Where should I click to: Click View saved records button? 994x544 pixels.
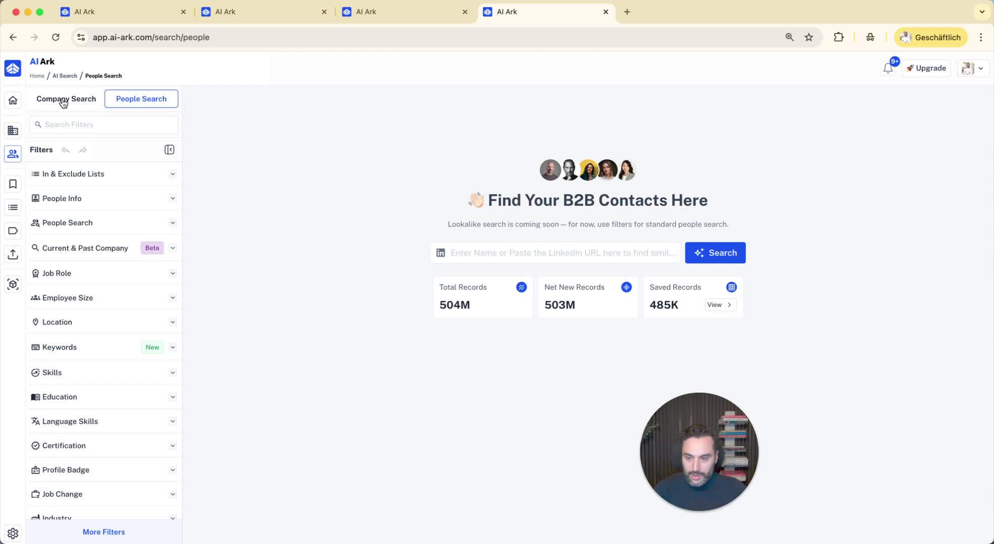pos(720,305)
